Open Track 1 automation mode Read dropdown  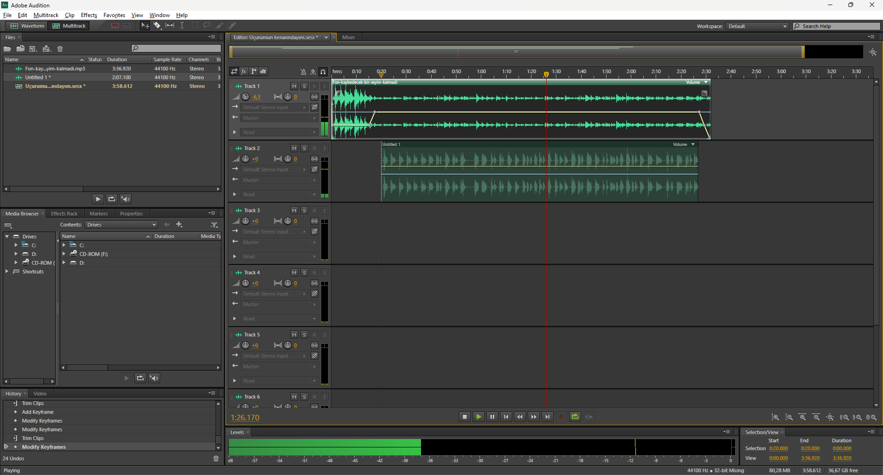pyautogui.click(x=279, y=132)
